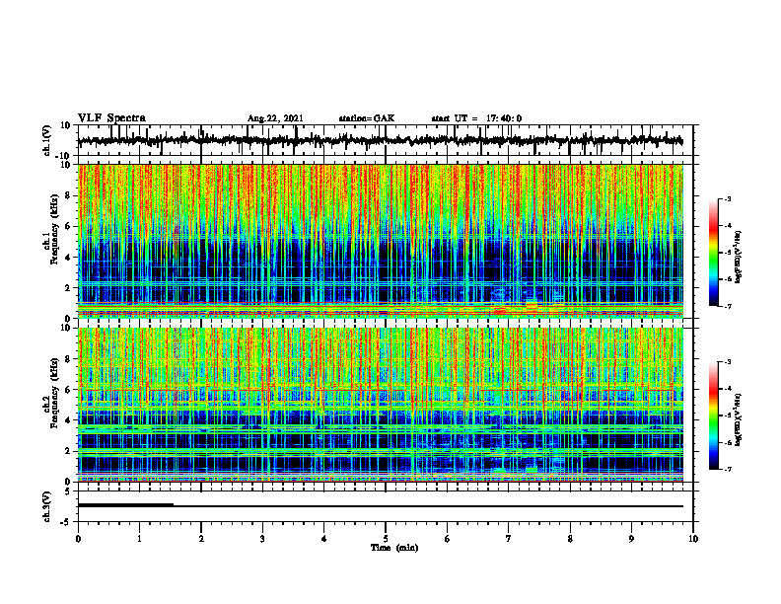The height and width of the screenshot is (604, 781).
Task: Click "-7" on the ch.1 colorbar
Action: (727, 306)
